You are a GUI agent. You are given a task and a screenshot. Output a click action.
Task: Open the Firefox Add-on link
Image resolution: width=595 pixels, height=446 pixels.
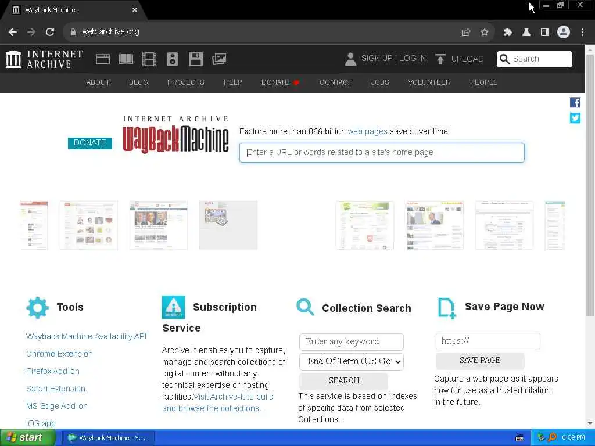pos(53,371)
